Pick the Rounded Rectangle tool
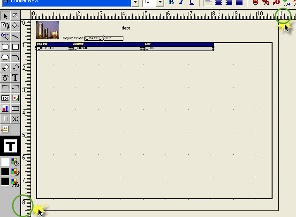 [5, 47]
